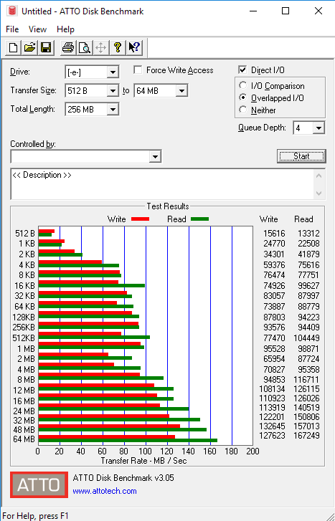Click read value 75616

308,265
